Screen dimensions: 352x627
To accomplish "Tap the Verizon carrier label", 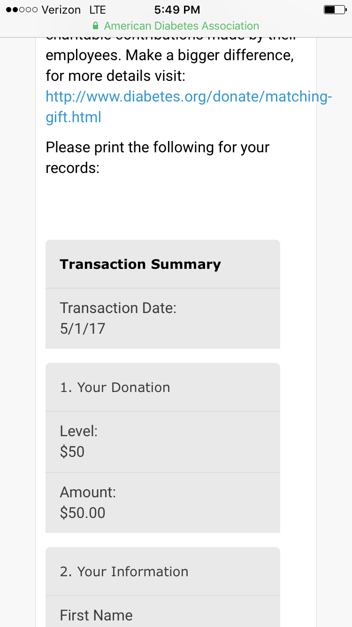I will click(x=61, y=10).
